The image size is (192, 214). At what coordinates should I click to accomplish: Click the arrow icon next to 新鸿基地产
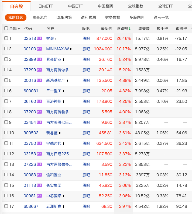(67, 81)
